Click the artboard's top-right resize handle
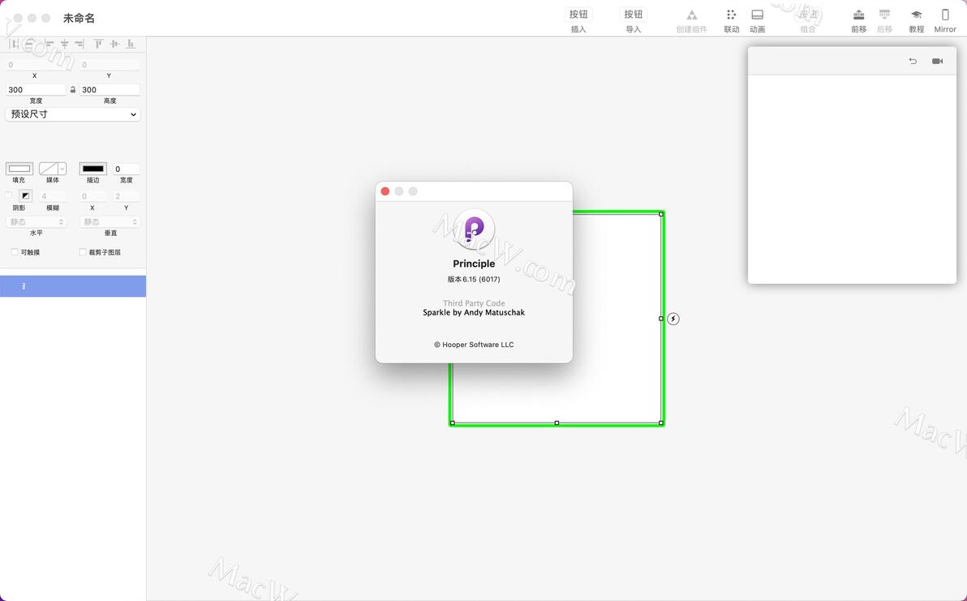 pos(661,214)
